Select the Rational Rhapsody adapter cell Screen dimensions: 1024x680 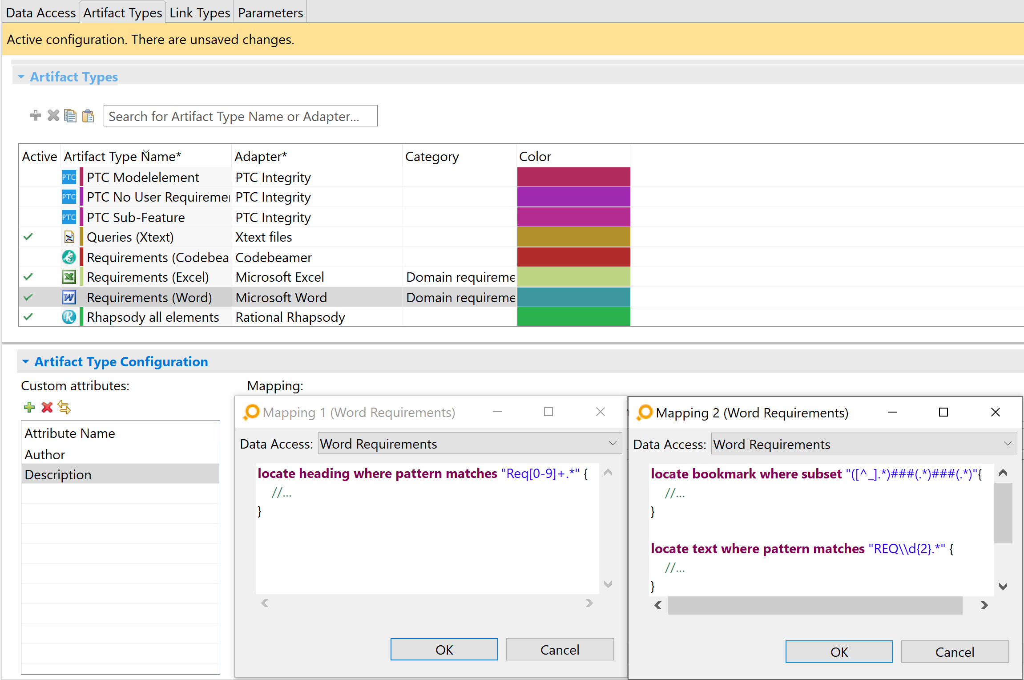pyautogui.click(x=317, y=317)
